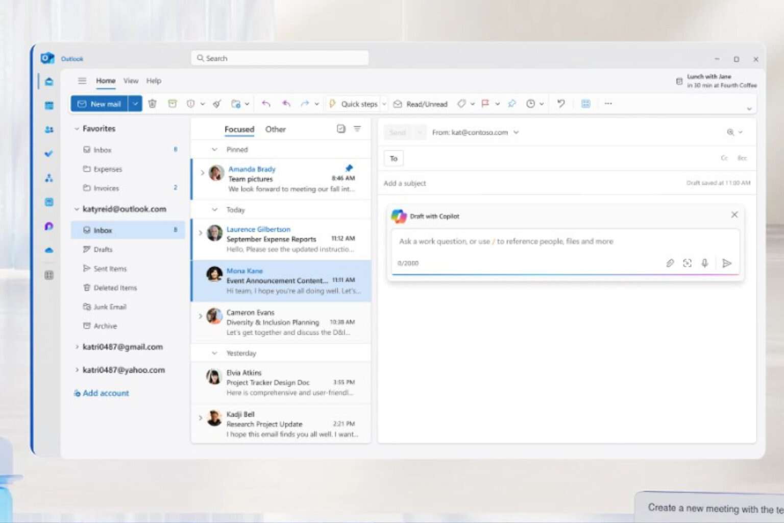This screenshot has width=784, height=523.
Task: Archive the selected message
Action: pos(172,104)
